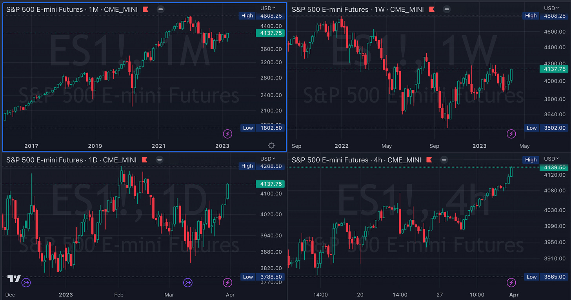571x300 pixels.
Task: Click the Low 3865.00 label on the 4h chart
Action: (x=546, y=277)
